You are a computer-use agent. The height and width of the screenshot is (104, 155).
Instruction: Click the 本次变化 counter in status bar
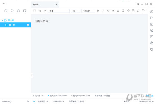(x=38, y=96)
